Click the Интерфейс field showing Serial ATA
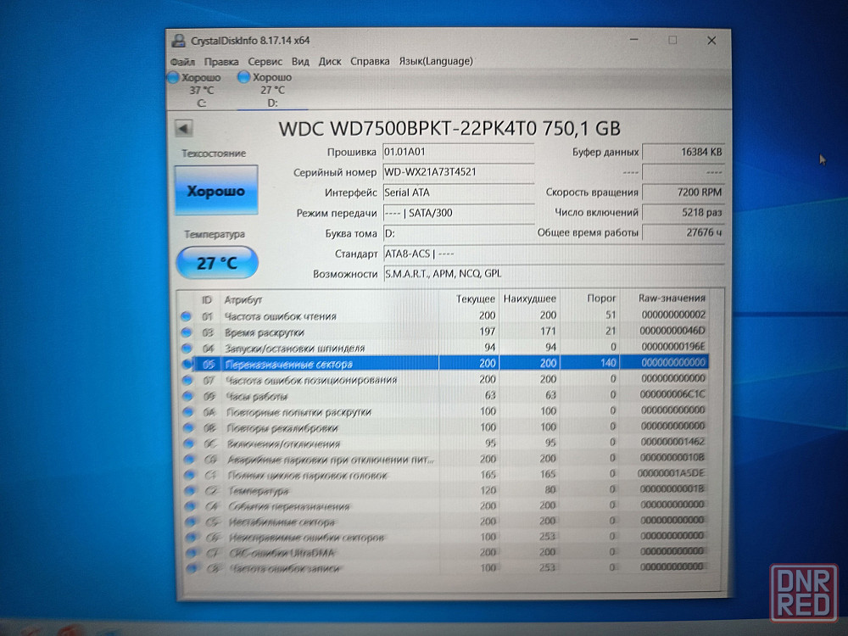Image resolution: width=848 pixels, height=636 pixels. coord(458,192)
